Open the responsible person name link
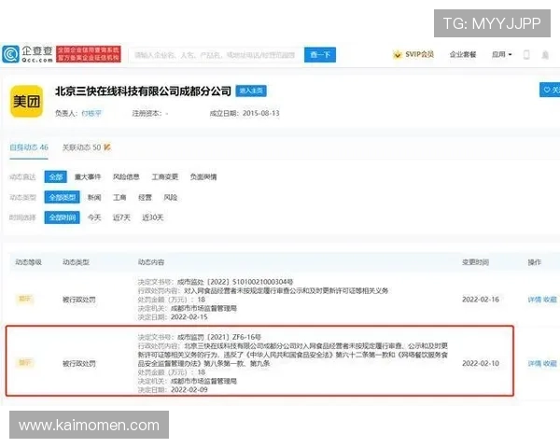 coord(91,113)
